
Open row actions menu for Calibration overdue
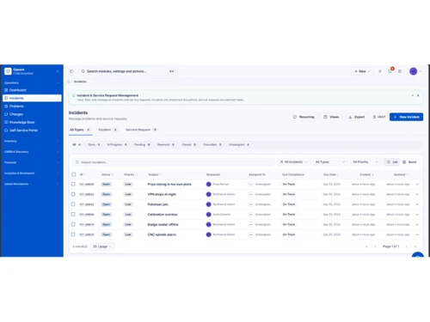click(417, 215)
